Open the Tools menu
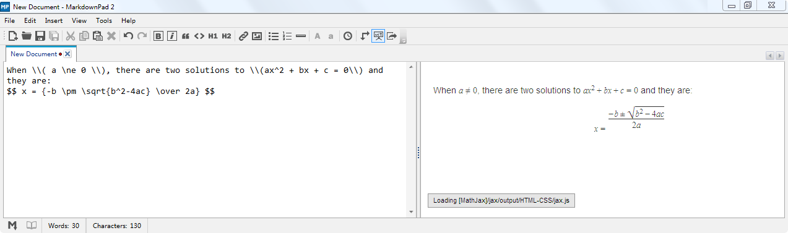The height and width of the screenshot is (233, 788). pos(104,20)
